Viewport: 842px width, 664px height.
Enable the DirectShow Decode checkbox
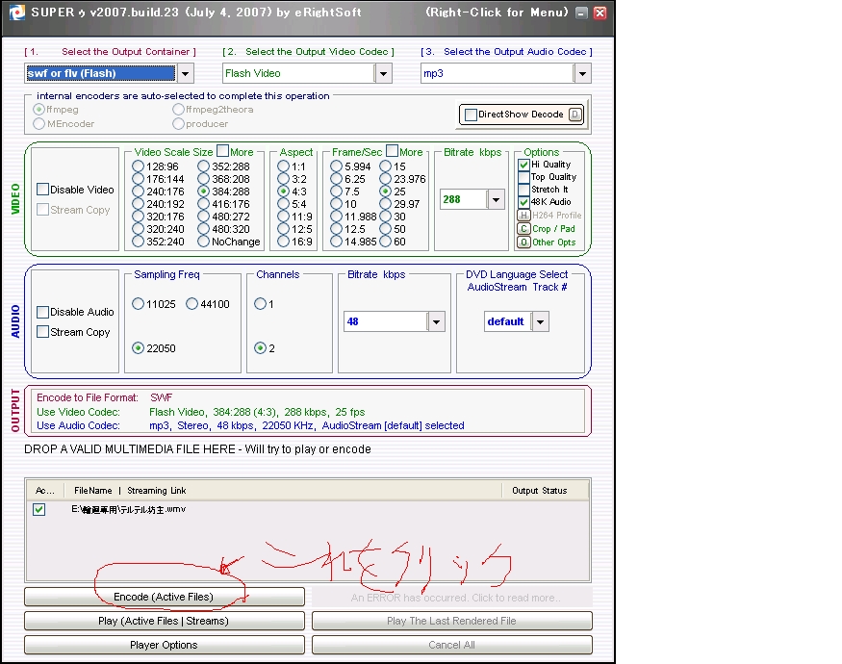click(x=471, y=115)
